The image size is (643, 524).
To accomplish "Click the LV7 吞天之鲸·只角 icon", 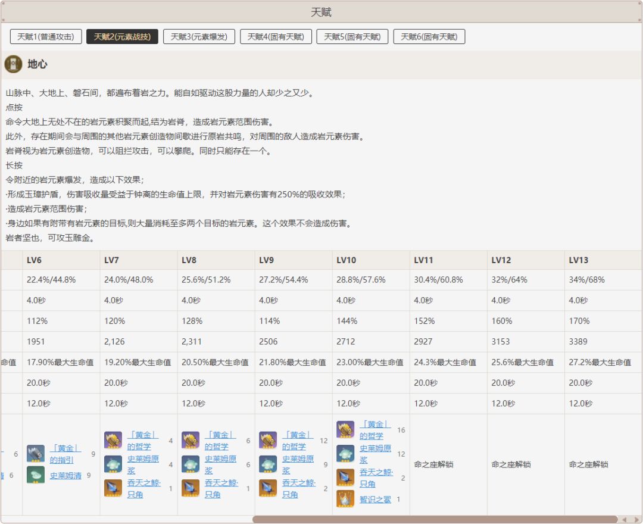I will 113,488.
